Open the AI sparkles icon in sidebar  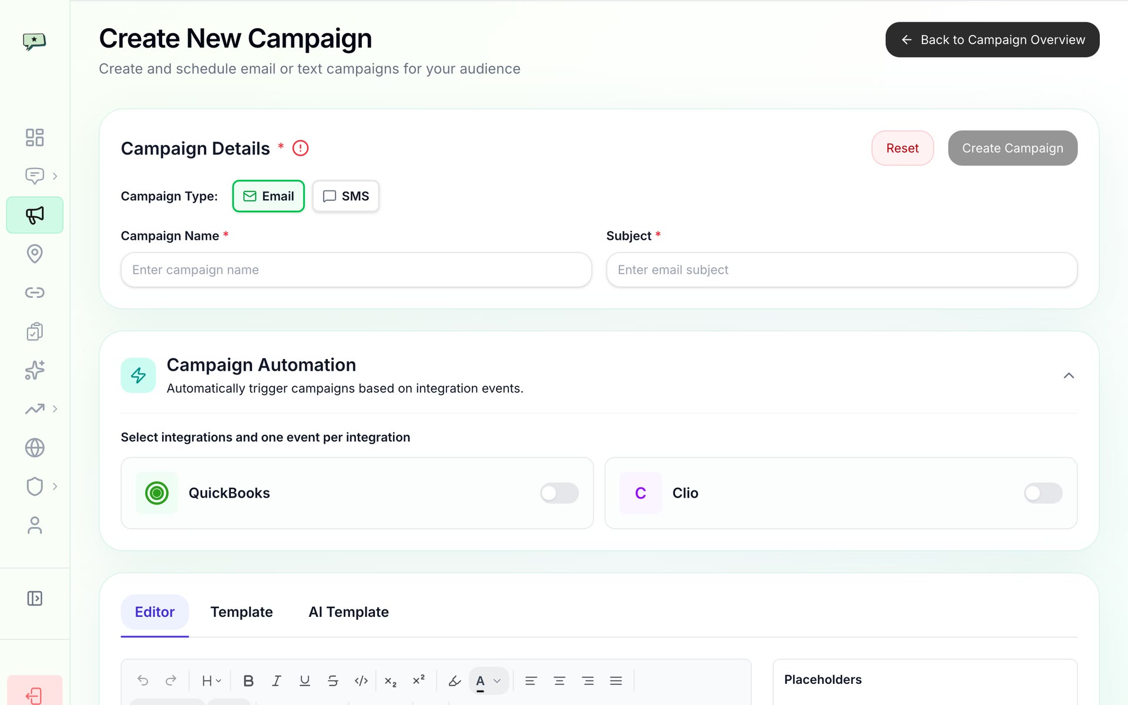point(35,370)
